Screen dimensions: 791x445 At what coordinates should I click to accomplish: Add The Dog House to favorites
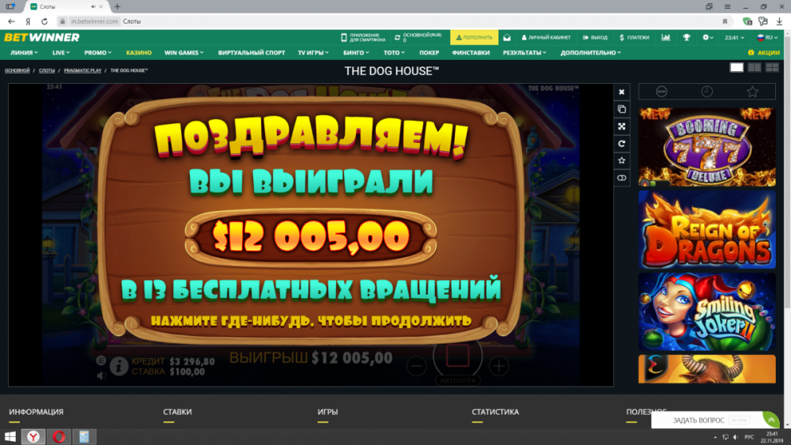click(x=622, y=160)
